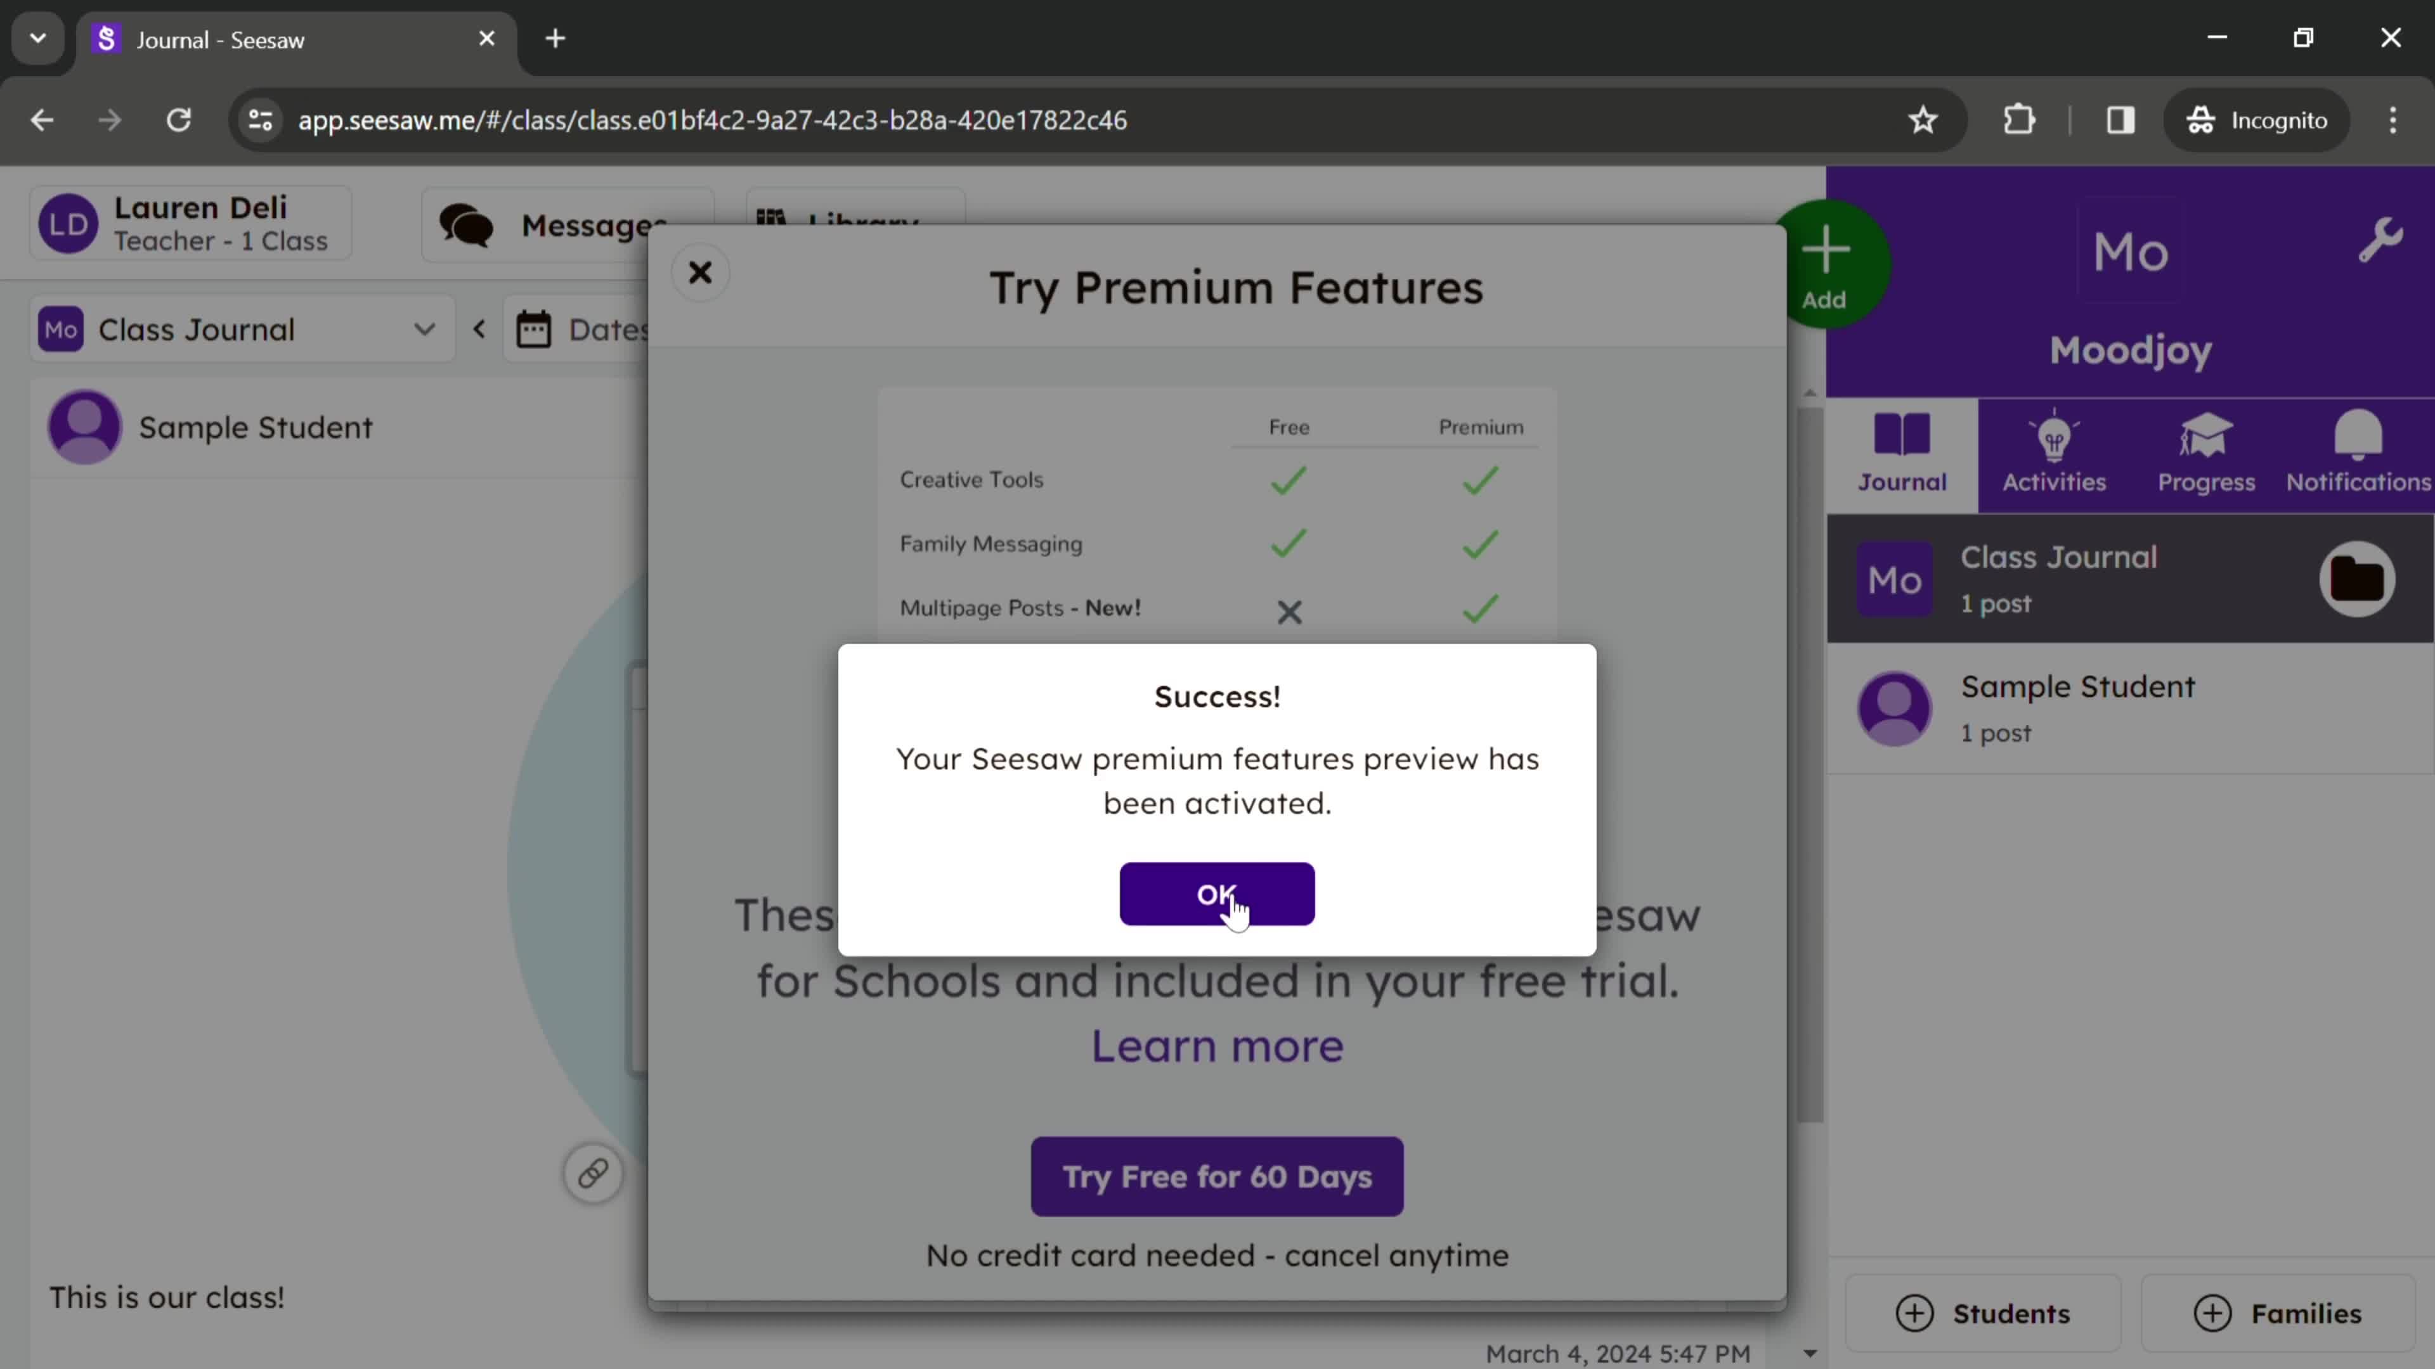2435x1369 pixels.
Task: Click 'This is our class!' caption text
Action: [166, 1297]
